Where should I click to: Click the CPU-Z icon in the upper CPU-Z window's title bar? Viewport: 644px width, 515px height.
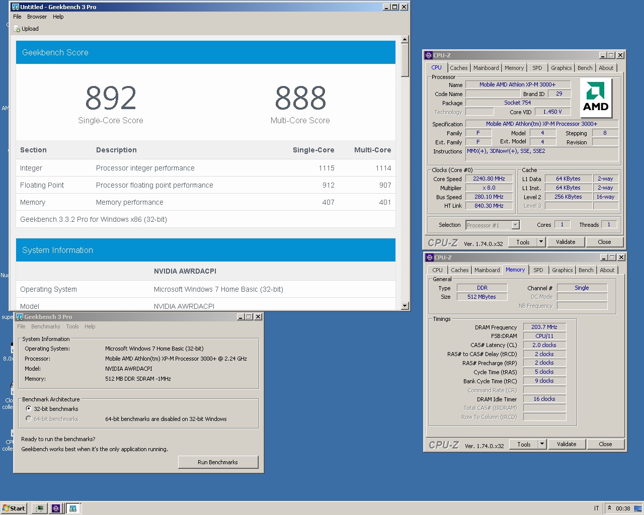[429, 55]
